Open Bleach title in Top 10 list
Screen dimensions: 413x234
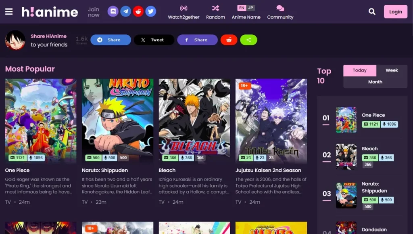(x=369, y=149)
